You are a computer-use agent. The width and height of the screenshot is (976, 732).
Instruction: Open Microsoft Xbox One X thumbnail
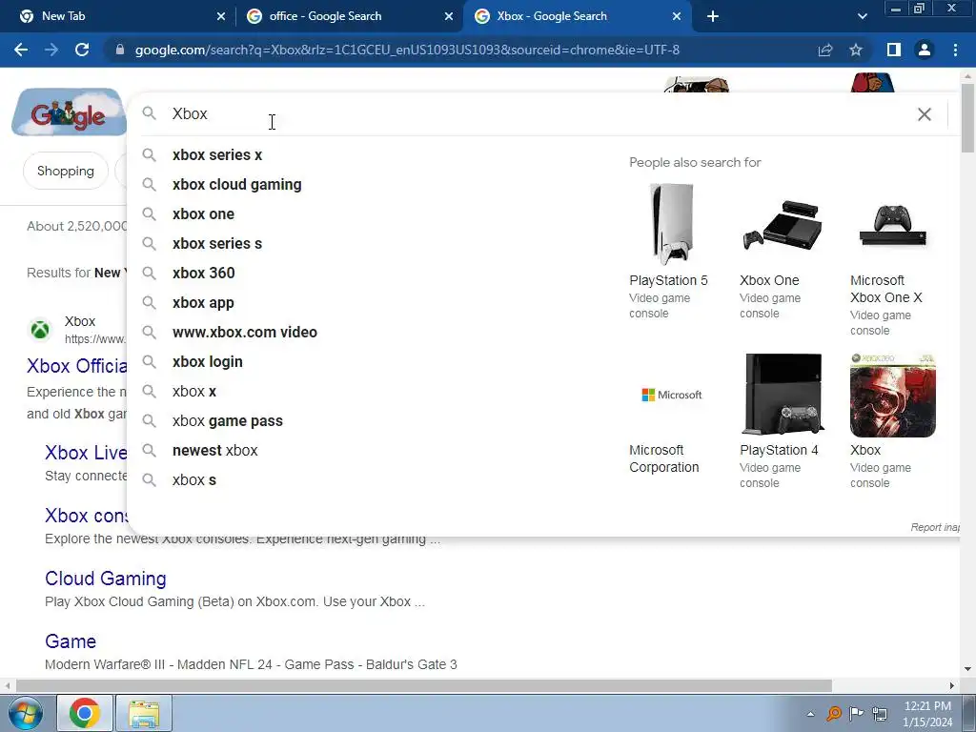point(893,225)
